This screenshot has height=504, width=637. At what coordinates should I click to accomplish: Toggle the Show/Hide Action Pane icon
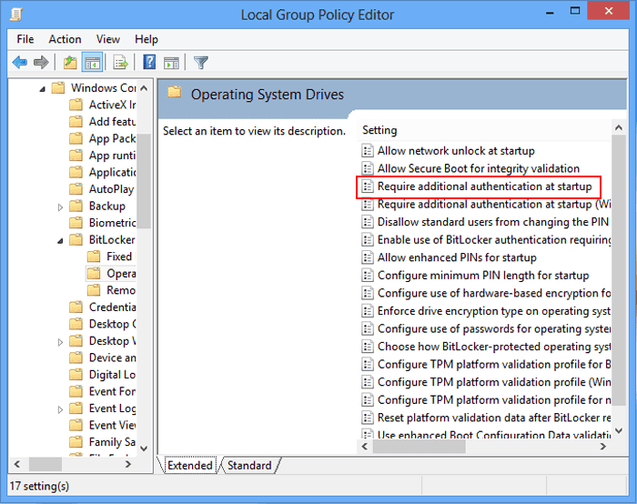(x=170, y=63)
